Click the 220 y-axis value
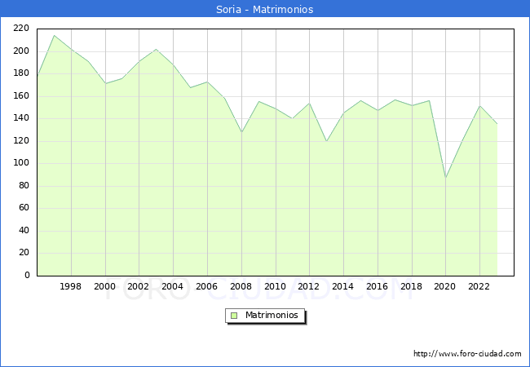The height and width of the screenshot is (367, 530). [21, 29]
